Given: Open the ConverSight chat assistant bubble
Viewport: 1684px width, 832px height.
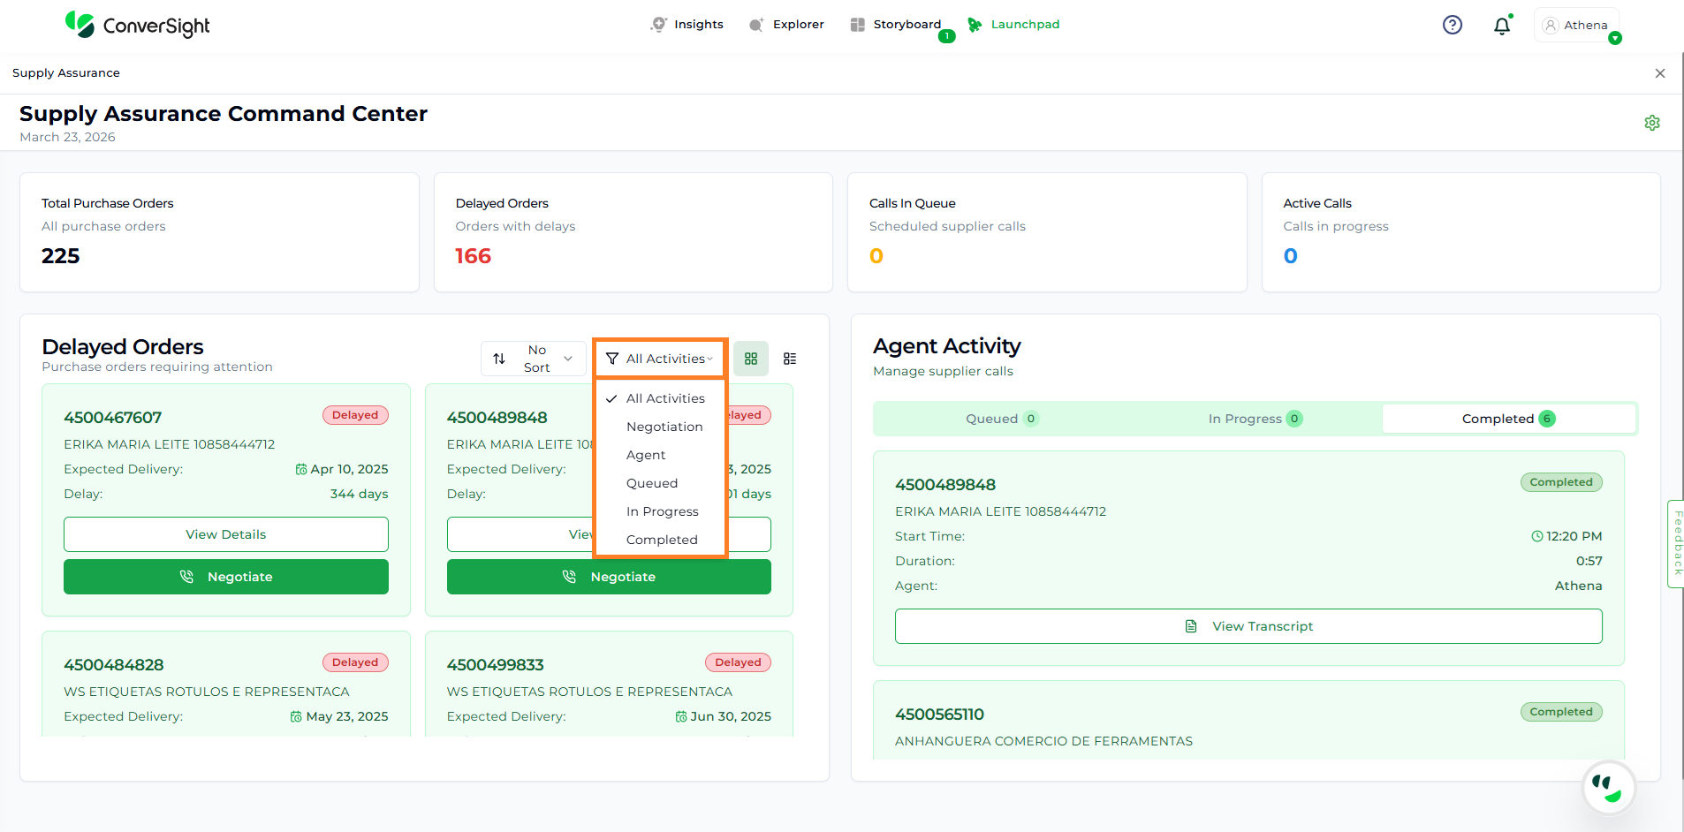Looking at the screenshot, I should click(x=1607, y=787).
